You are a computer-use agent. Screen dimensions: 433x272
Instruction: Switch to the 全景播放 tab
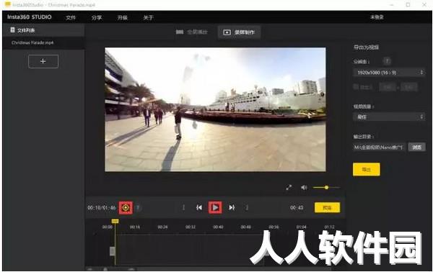point(192,32)
